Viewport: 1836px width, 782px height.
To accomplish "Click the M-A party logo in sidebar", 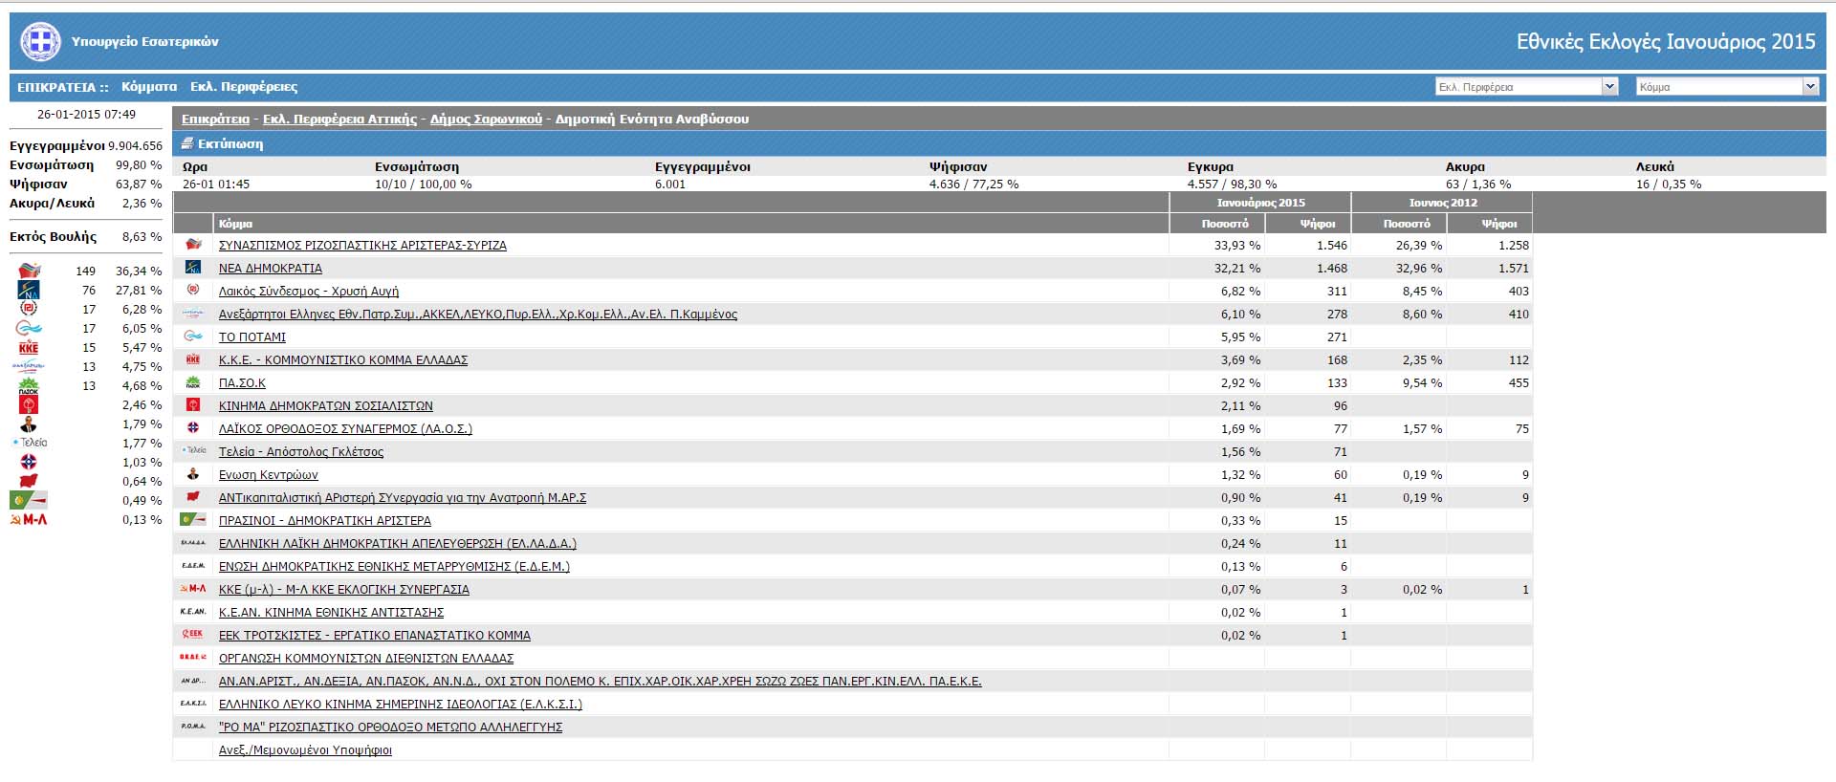I will 29,520.
